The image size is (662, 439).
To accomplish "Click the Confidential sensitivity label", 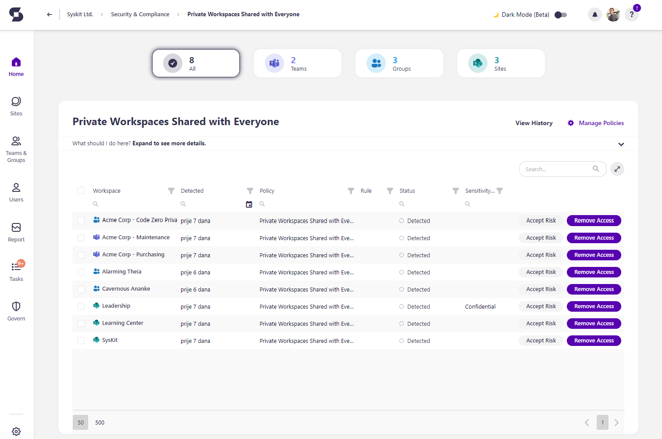I will pyautogui.click(x=480, y=306).
